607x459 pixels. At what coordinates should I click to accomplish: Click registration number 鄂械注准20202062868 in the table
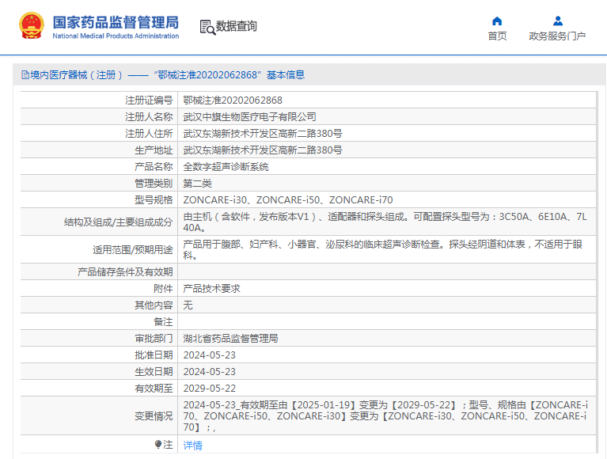(x=233, y=101)
